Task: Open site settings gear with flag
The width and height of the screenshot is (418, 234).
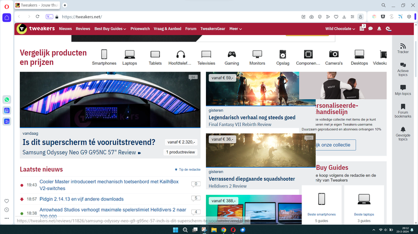Action: [388, 29]
